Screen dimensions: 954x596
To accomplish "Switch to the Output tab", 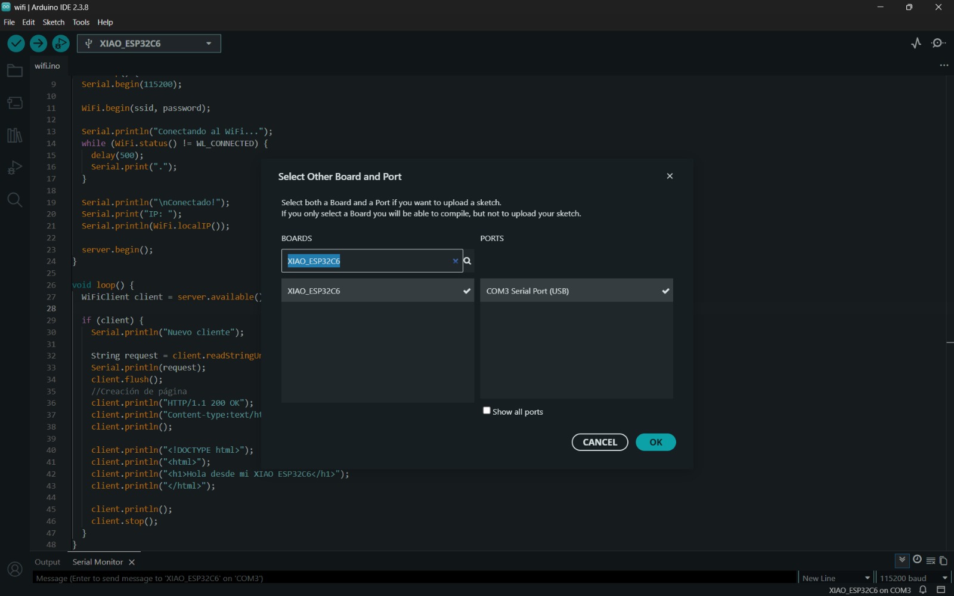I will [48, 562].
